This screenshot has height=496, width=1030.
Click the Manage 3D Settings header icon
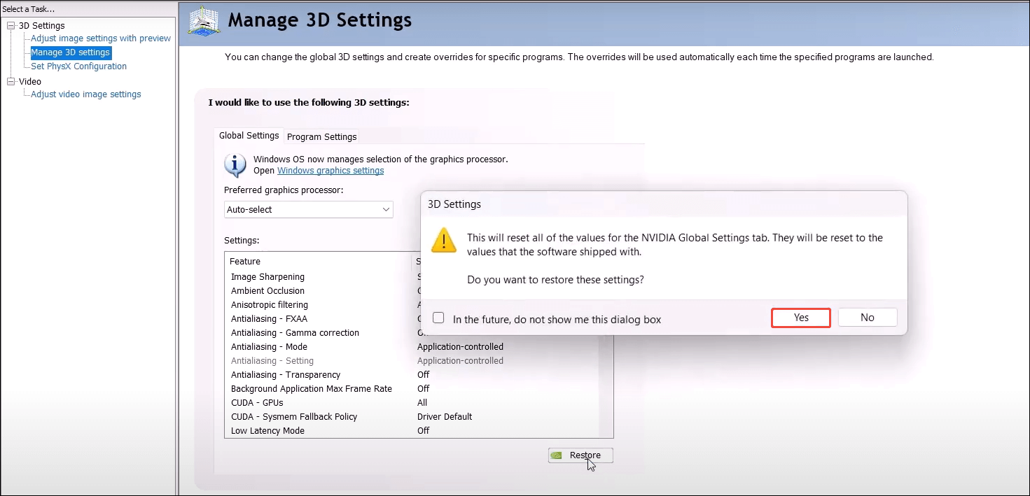205,21
